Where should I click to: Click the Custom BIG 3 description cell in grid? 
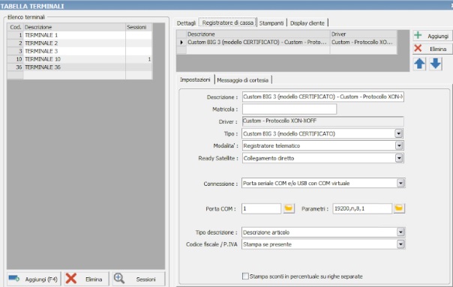(258, 42)
